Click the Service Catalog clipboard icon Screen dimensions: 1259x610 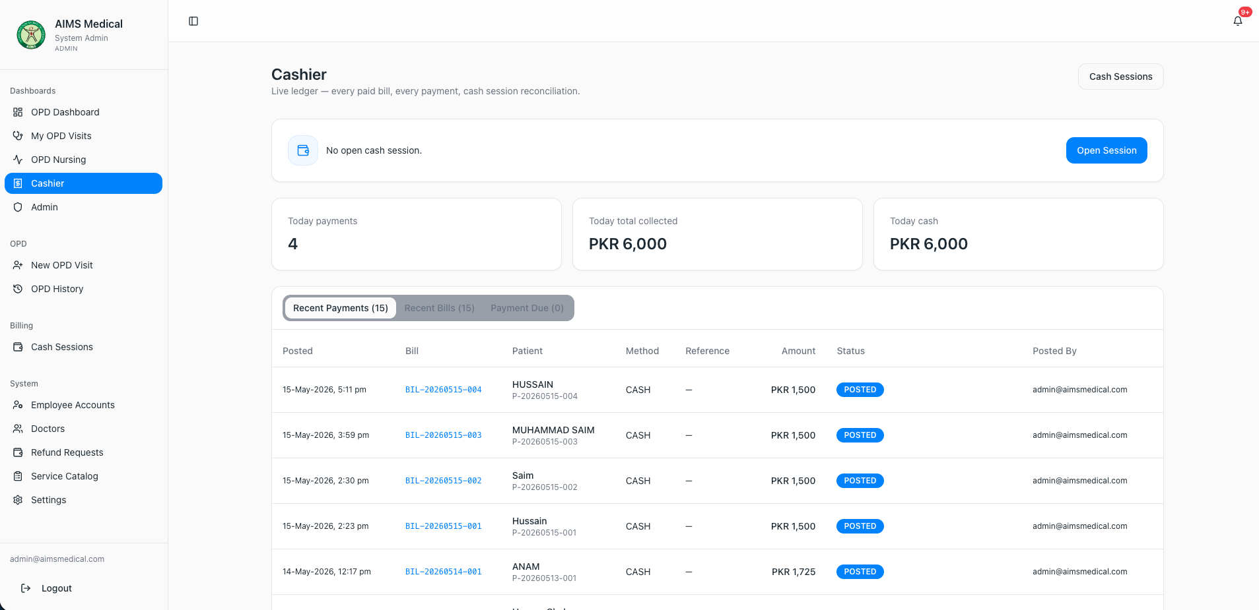click(18, 476)
